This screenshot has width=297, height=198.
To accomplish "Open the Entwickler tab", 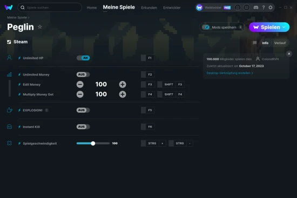I will click(172, 8).
